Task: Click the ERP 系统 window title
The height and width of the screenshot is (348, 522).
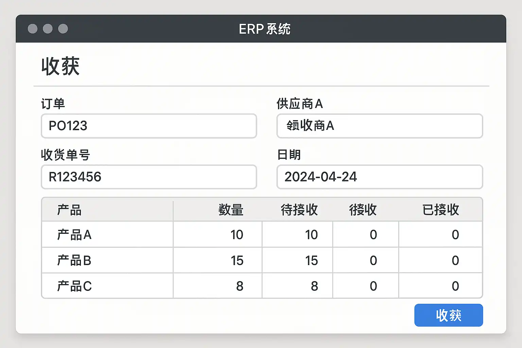Action: (264, 29)
